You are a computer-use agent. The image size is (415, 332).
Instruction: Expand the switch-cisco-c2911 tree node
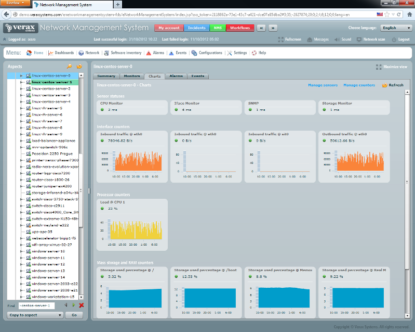21,206
